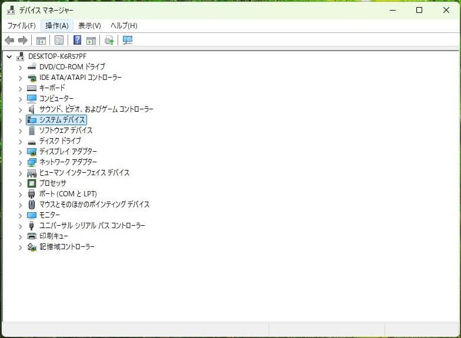Click the sound controller speaker icon
Viewport: 461px width, 338px height.
[32, 109]
